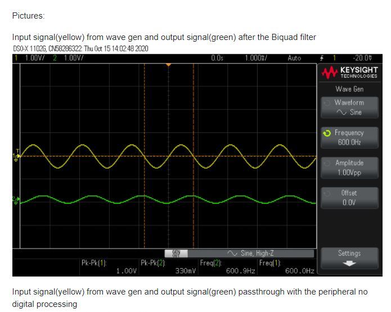Viewport: 391px width, 312px height.
Task: Click the left orange dashed vertical cursor
Action: (x=145, y=156)
